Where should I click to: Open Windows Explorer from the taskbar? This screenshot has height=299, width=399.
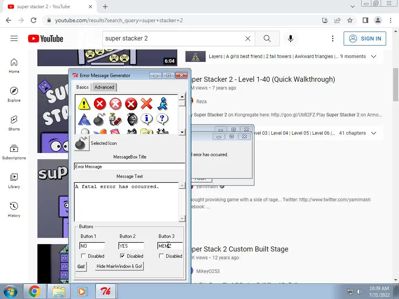(x=59, y=291)
